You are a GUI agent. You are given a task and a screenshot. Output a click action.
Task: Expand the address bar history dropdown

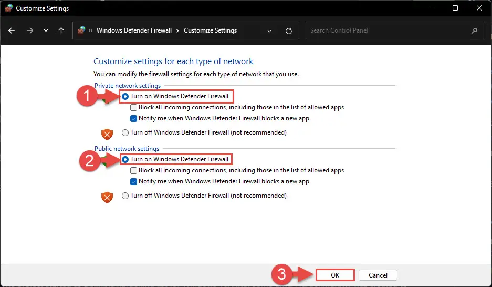[x=269, y=31]
